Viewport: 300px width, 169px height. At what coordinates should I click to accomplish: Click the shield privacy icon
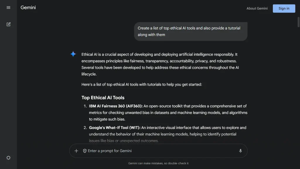(x=85, y=151)
